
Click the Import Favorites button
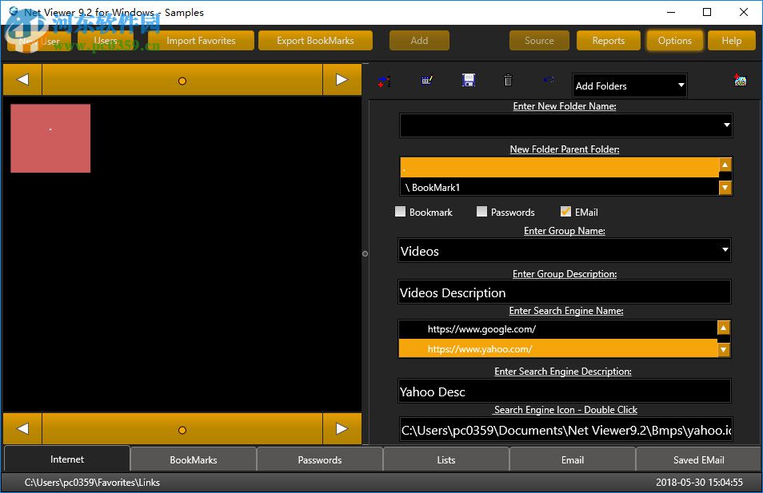point(201,41)
